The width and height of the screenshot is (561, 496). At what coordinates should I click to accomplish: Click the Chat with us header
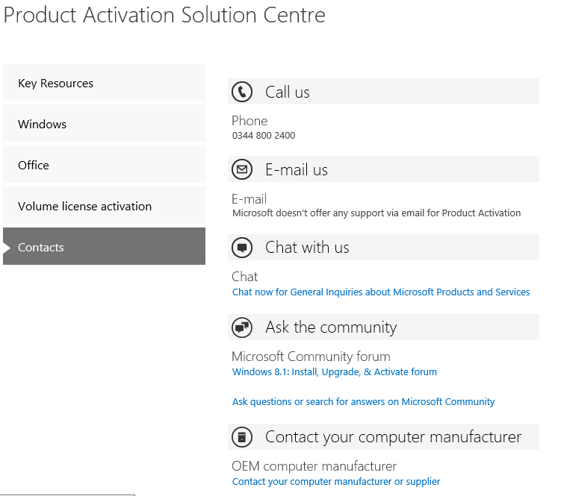coord(383,248)
